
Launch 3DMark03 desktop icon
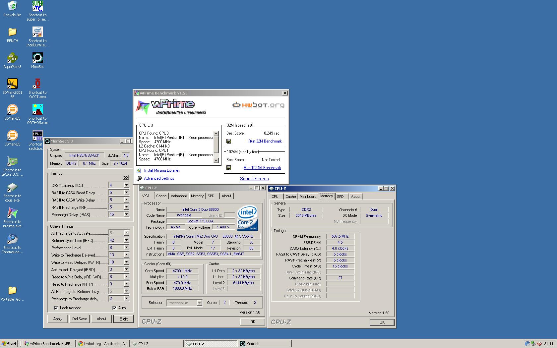(12, 109)
